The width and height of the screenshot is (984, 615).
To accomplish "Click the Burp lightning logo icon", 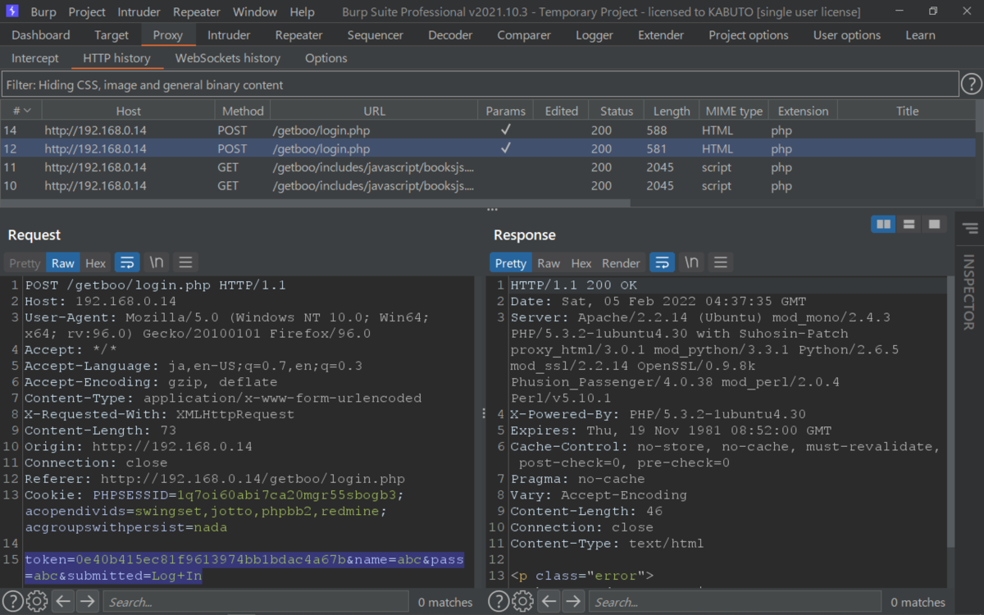I will 12,11.
